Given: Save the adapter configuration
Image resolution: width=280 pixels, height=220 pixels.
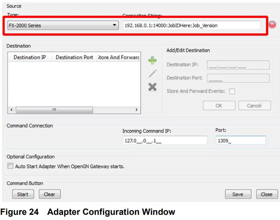Looking at the screenshot, I should point(238,194).
